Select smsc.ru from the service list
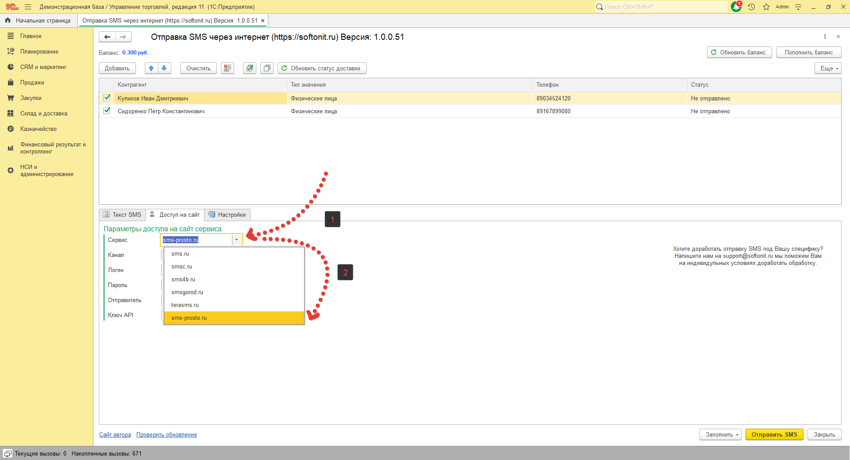Image resolution: width=850 pixels, height=460 pixels. 182,267
